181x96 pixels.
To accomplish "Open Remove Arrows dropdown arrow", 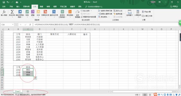I will point(109,17).
